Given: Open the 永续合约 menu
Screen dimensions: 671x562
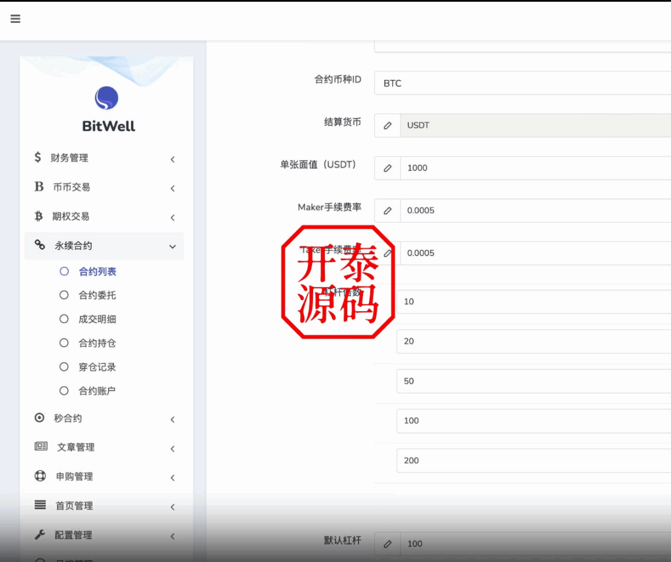Looking at the screenshot, I should click(104, 246).
